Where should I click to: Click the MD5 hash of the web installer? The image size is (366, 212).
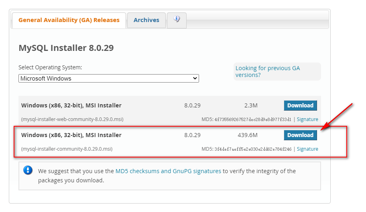pos(253,119)
